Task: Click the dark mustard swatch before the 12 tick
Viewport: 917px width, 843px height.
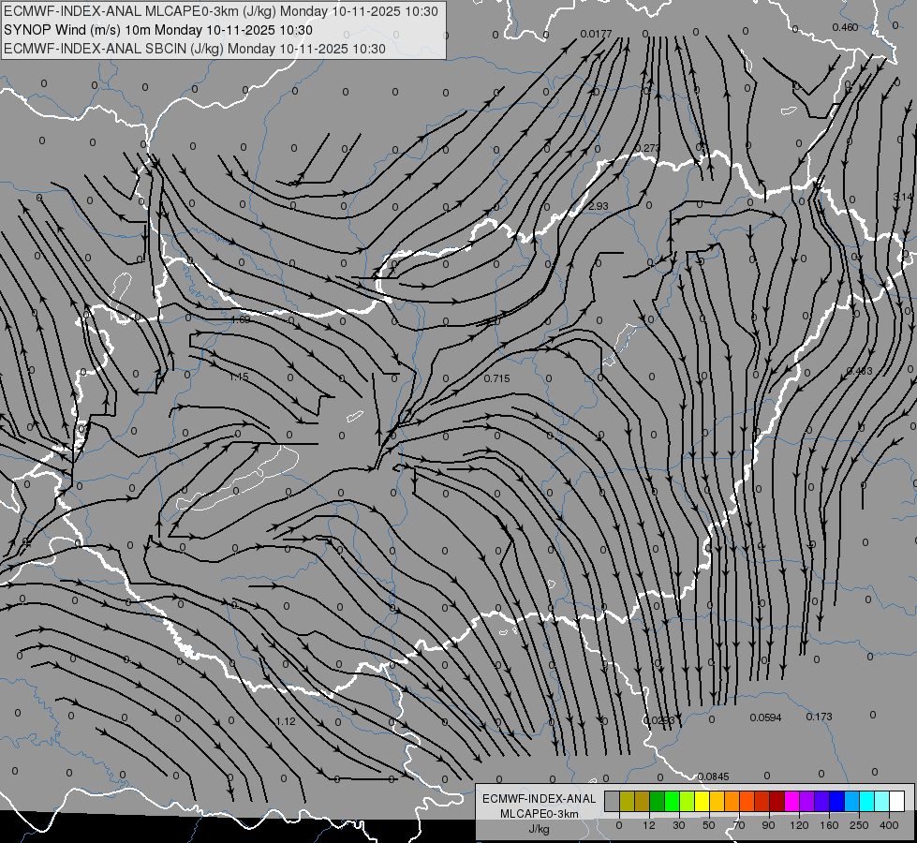Action: click(x=643, y=801)
